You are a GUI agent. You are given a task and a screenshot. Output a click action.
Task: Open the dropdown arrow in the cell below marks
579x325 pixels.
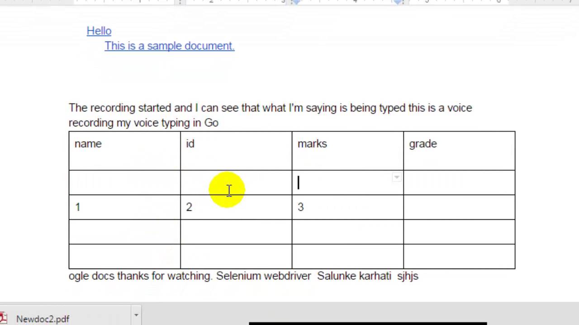396,177
